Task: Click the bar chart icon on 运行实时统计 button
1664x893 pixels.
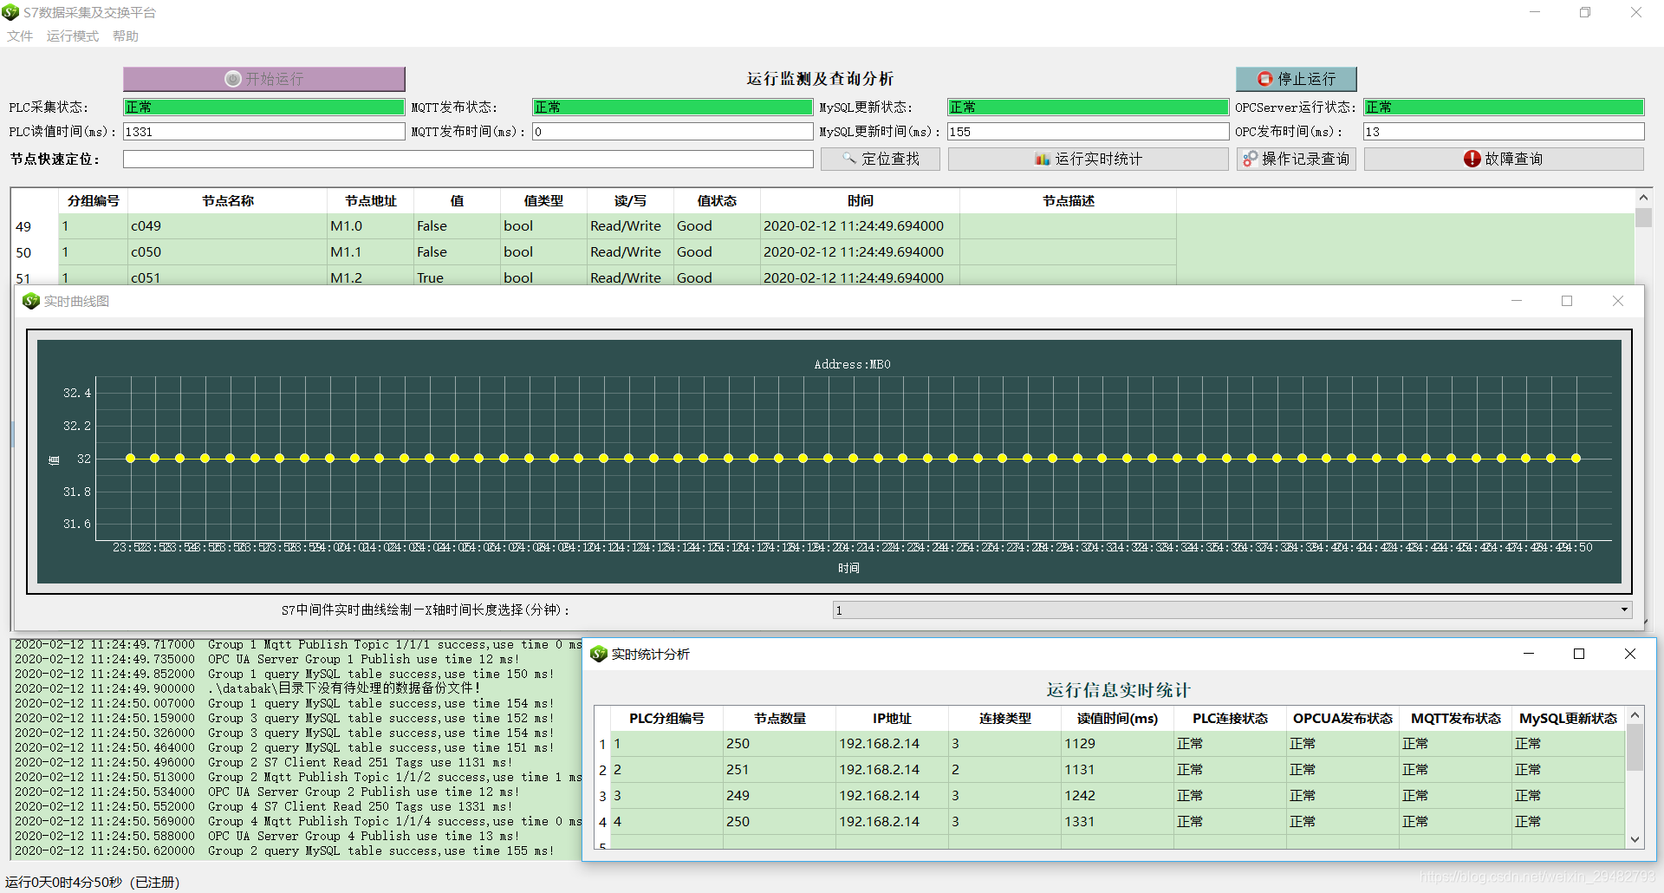Action: tap(1043, 159)
